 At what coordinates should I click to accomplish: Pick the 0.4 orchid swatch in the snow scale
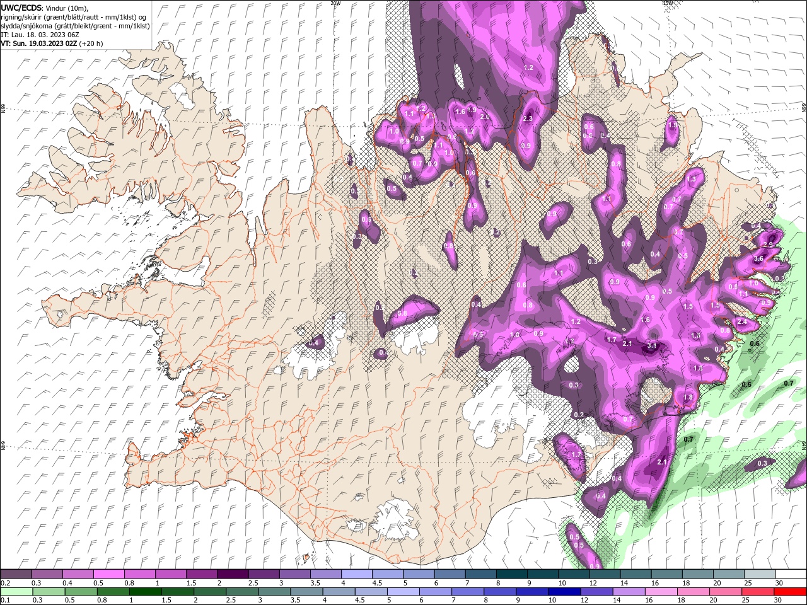tap(78, 573)
